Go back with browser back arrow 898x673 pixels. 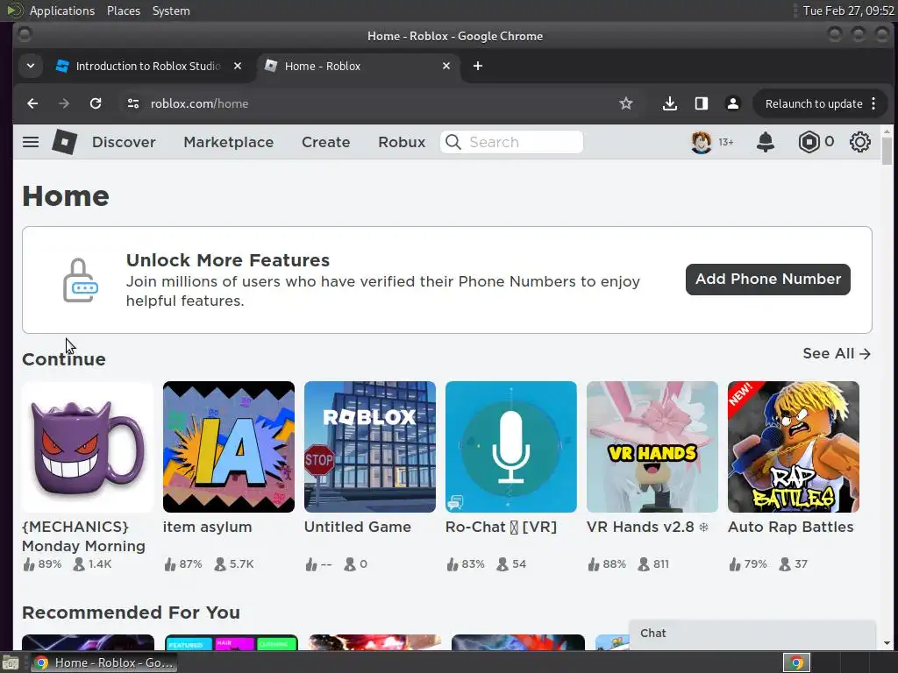[32, 103]
